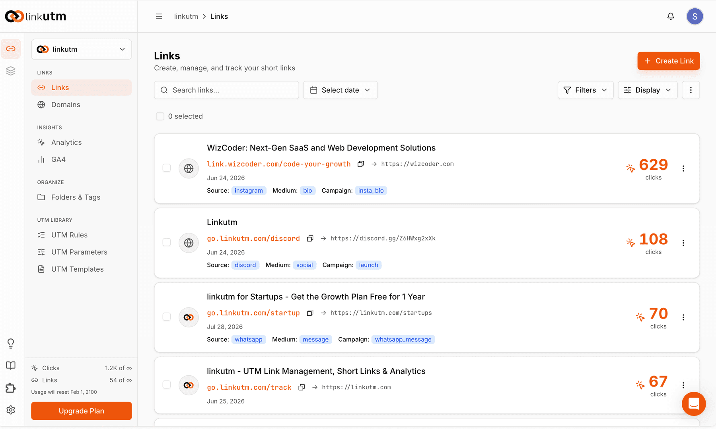716x429 pixels.
Task: Copy the go.linkutm.com/startup short link
Action: click(x=310, y=313)
